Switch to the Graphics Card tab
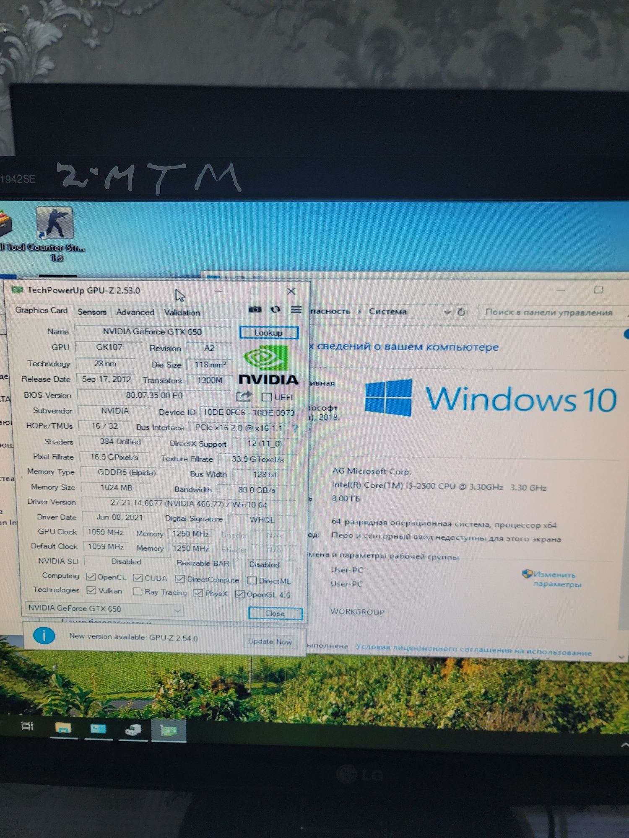This screenshot has height=838, width=629. 41,310
